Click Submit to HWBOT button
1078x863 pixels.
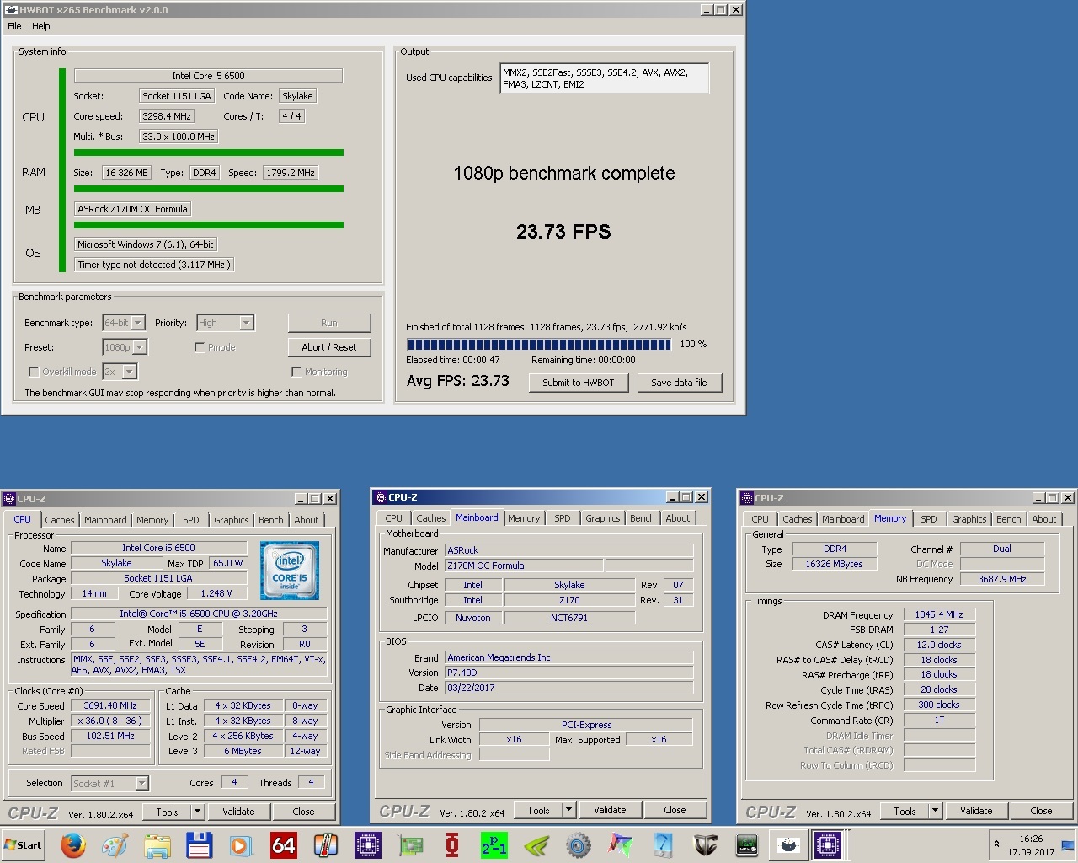(x=579, y=383)
